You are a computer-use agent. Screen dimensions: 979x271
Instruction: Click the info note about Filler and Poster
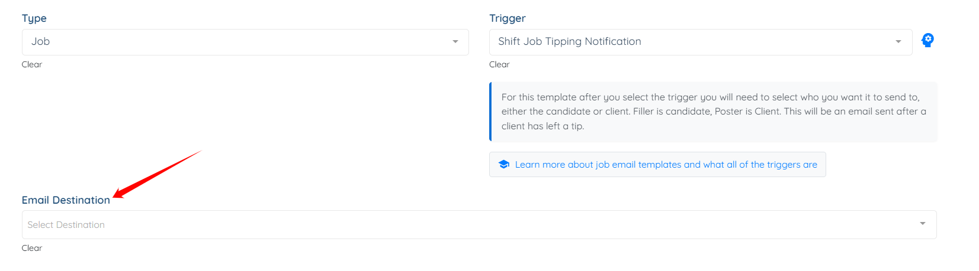pyautogui.click(x=713, y=112)
